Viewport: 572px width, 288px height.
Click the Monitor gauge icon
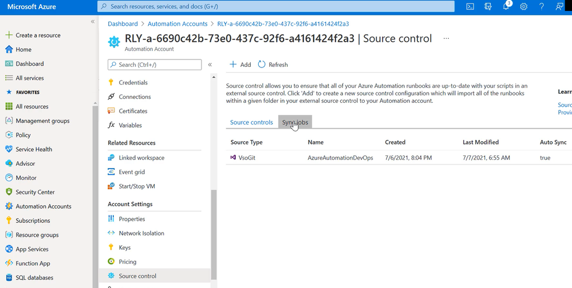(x=9, y=178)
